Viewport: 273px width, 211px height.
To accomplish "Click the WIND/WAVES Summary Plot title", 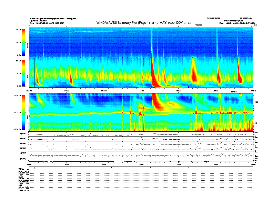I will point(144,23).
